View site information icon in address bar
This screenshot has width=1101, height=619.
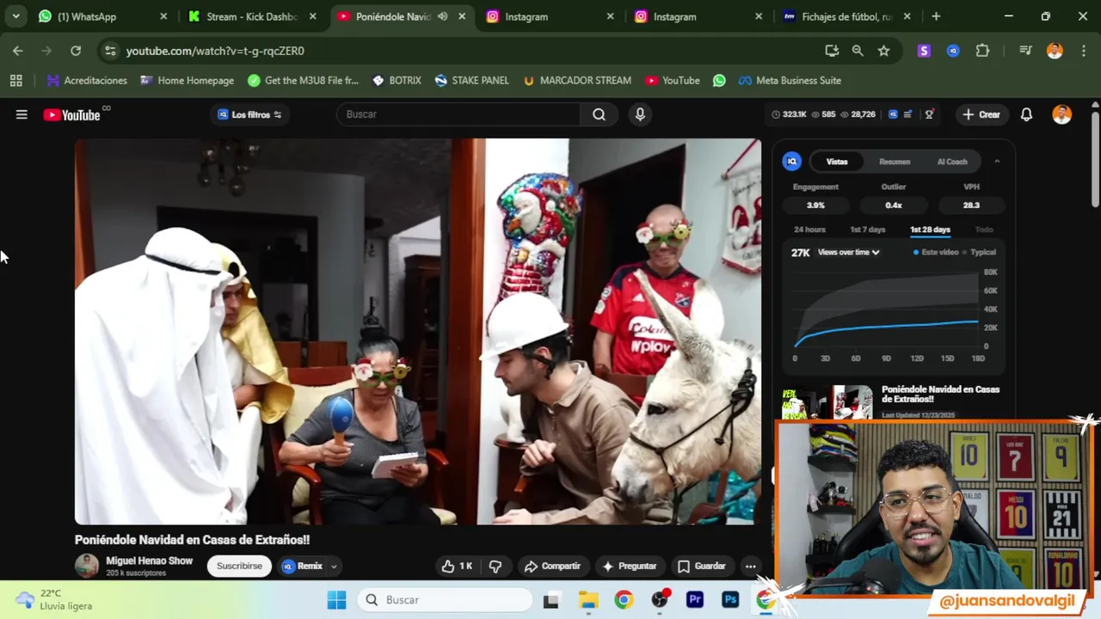[x=110, y=51]
